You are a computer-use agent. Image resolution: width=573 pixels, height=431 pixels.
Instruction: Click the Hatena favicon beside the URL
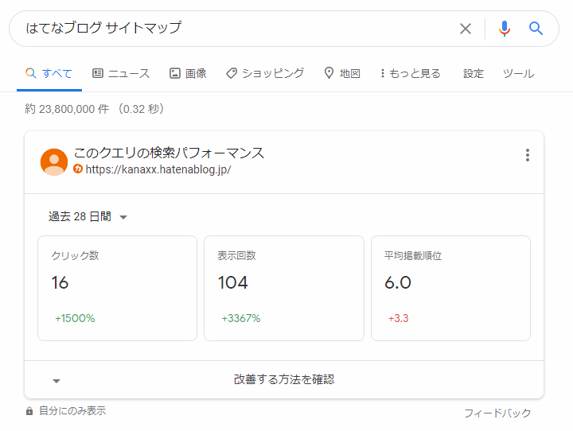pos(78,169)
